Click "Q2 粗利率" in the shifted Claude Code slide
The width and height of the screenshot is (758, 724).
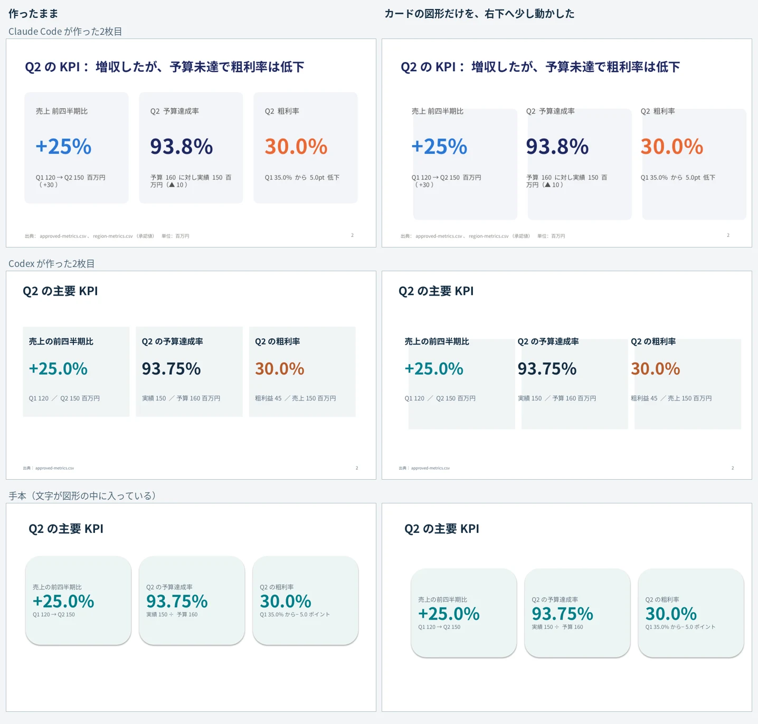coord(658,111)
